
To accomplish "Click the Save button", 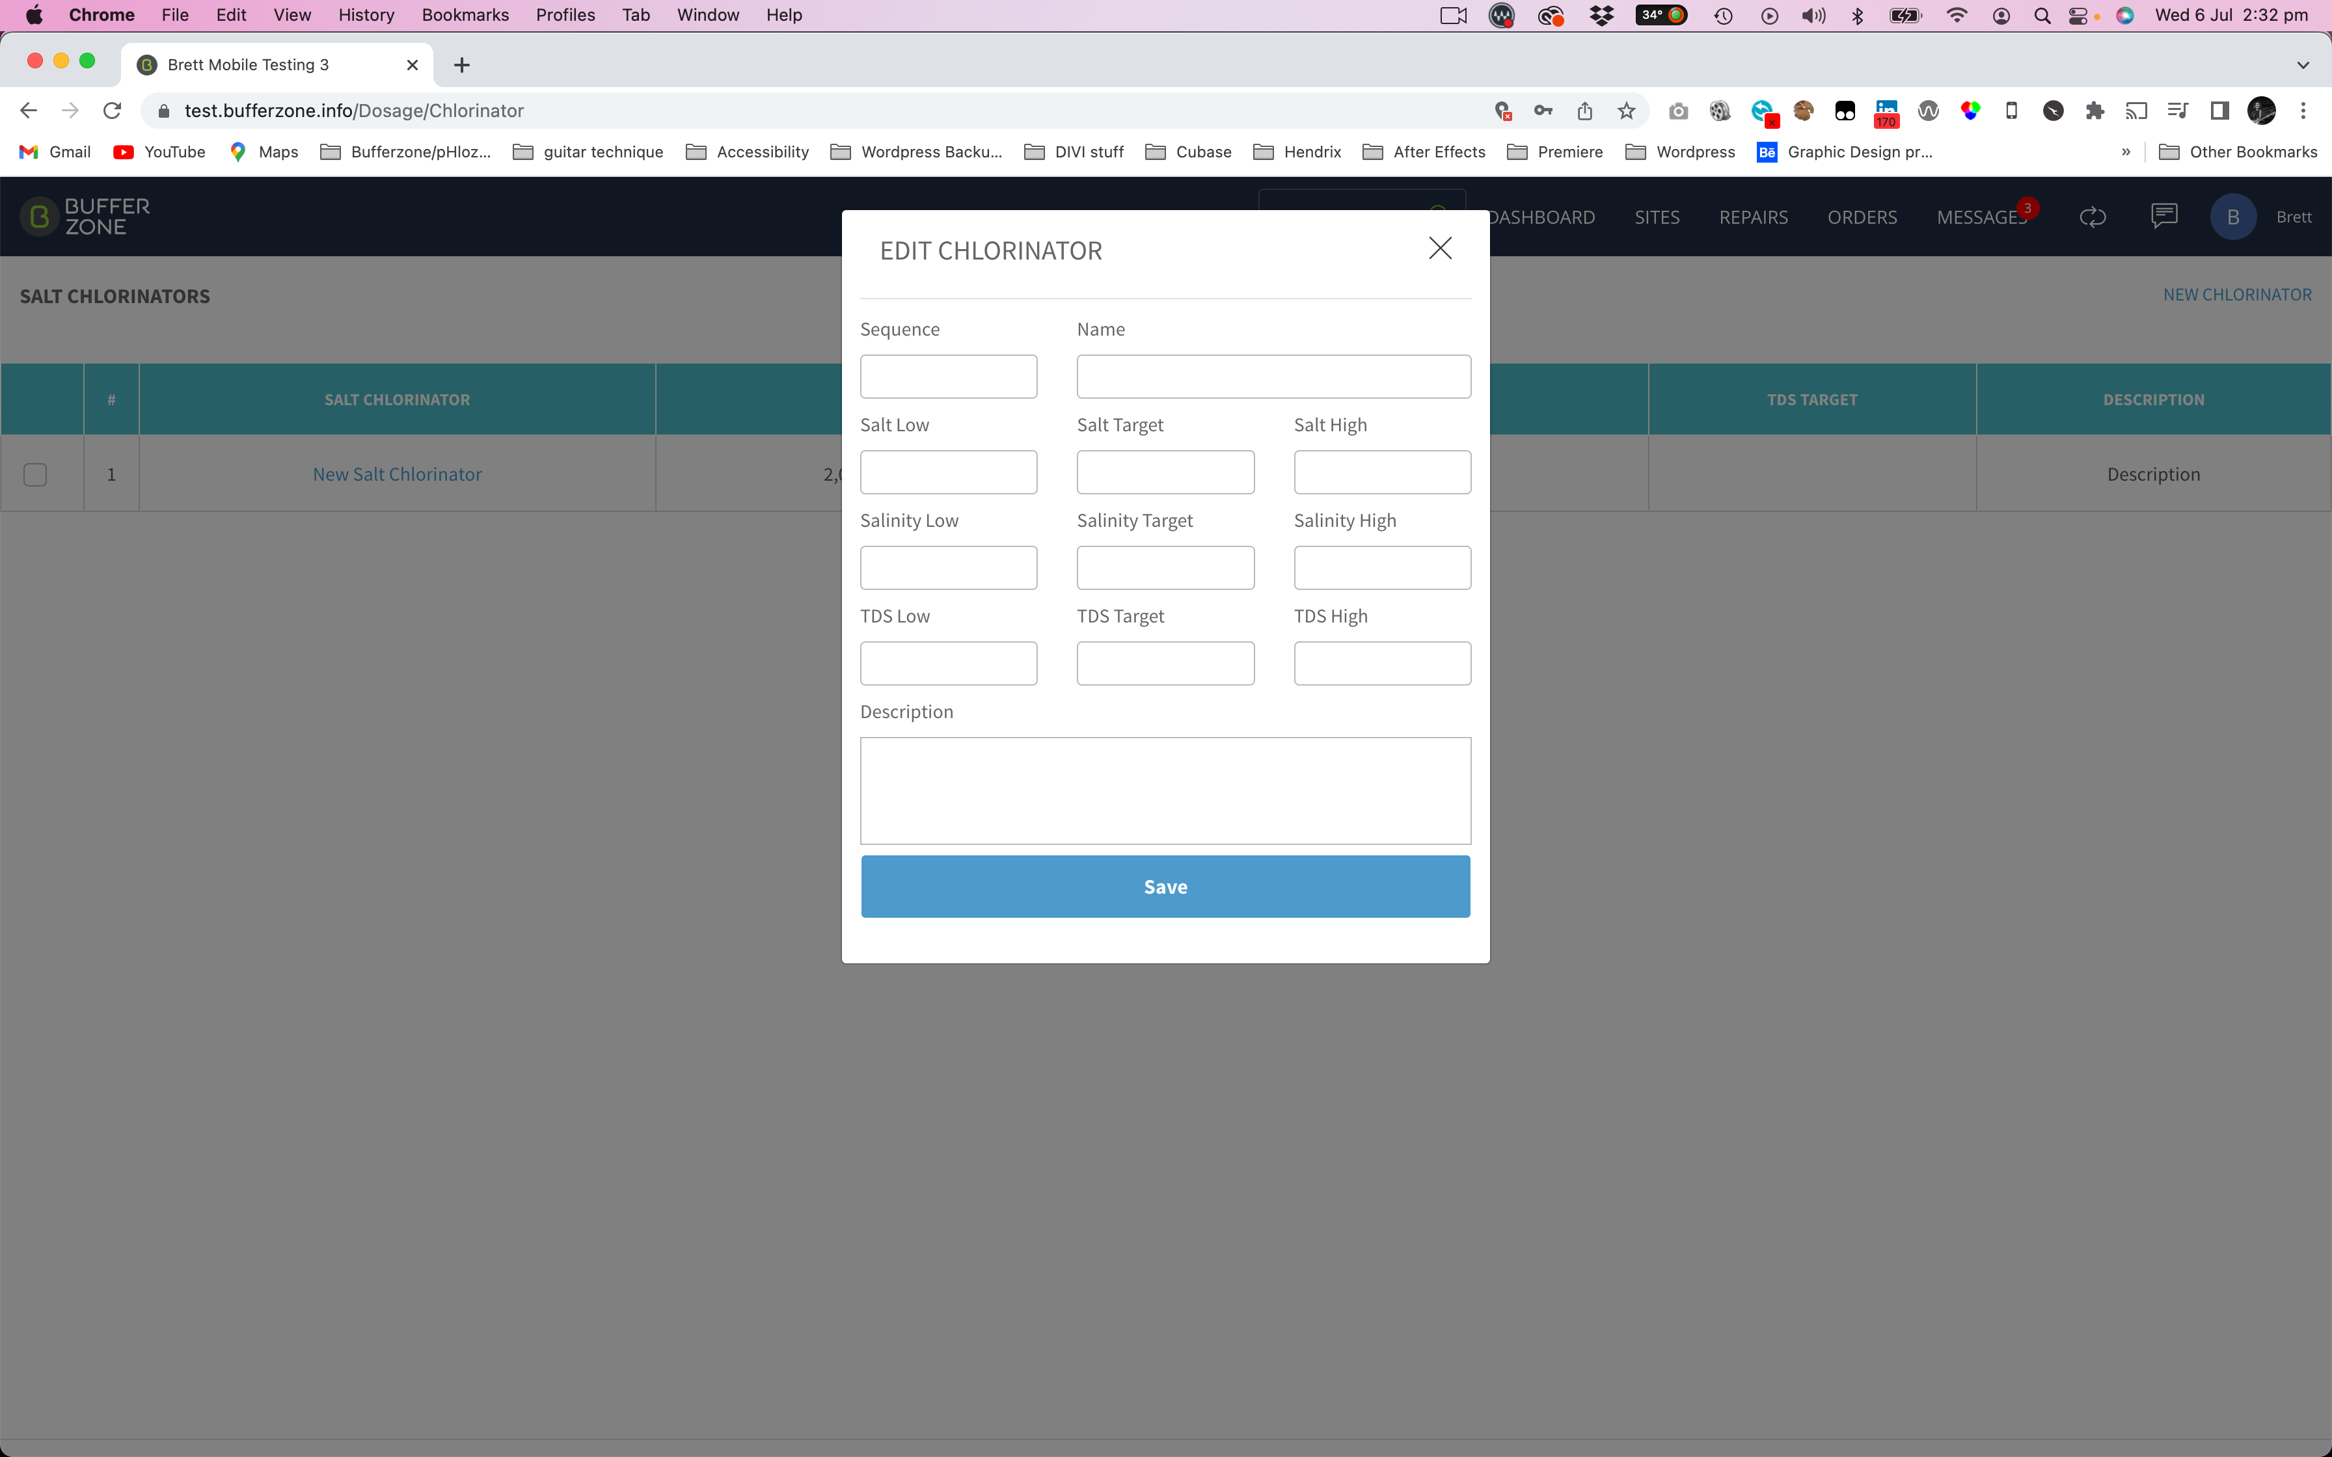I will pos(1165,887).
